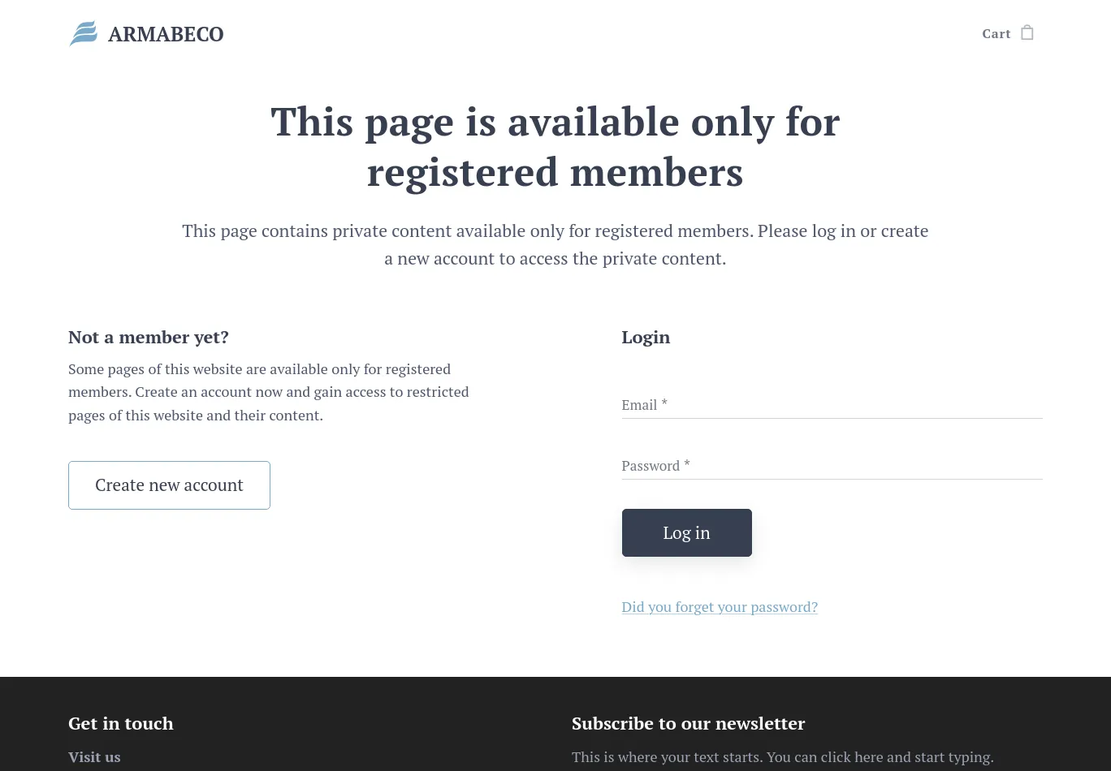Click the newsletter placeholder text in footer

(782, 757)
